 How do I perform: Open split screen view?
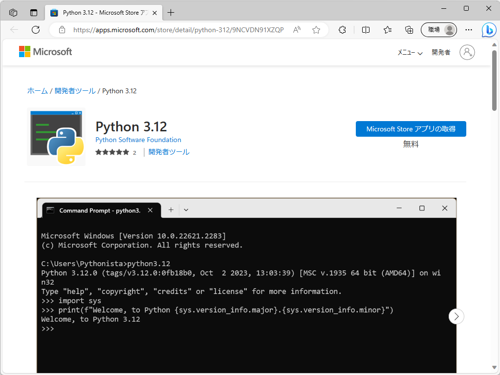tap(366, 30)
